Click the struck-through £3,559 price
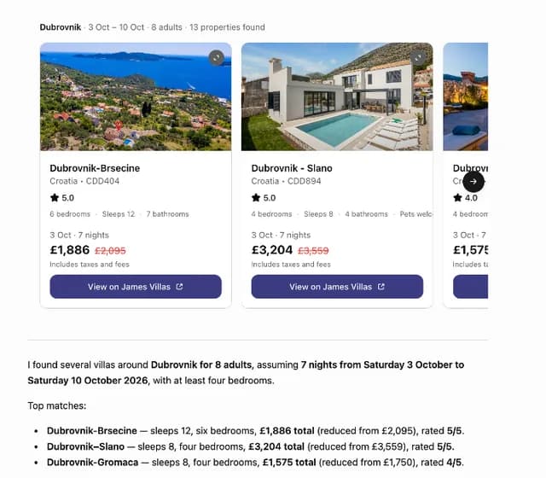This screenshot has width=546, height=478. pyautogui.click(x=313, y=250)
